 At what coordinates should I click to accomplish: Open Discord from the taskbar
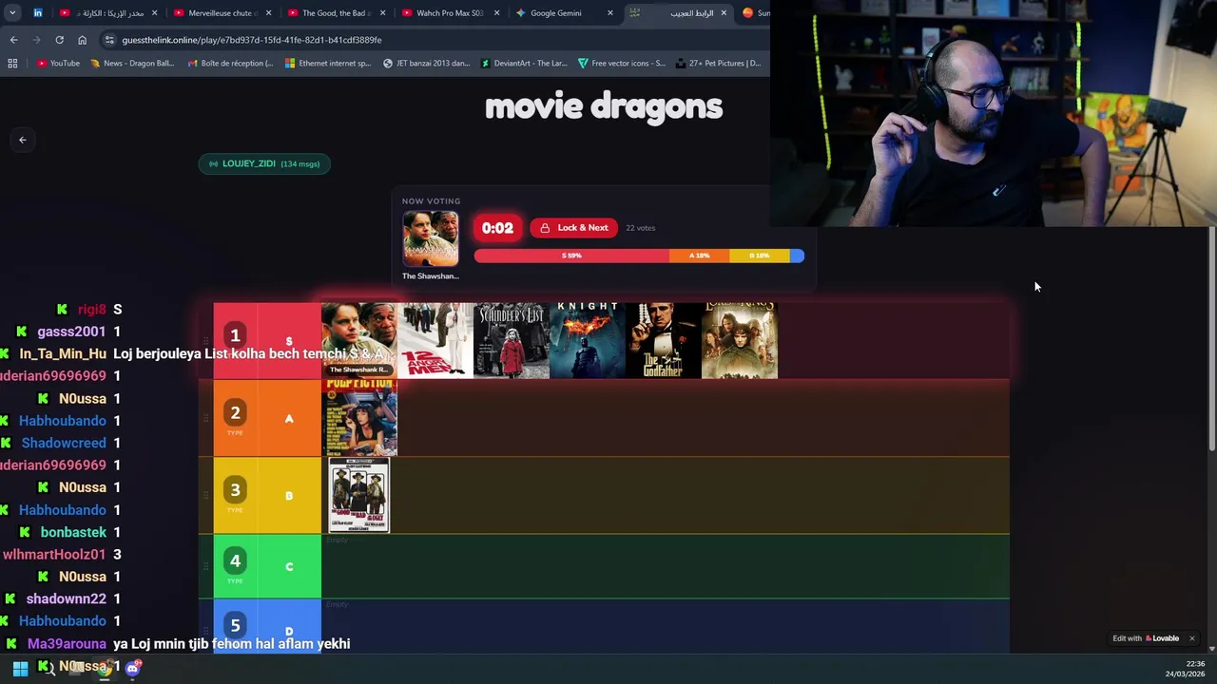[x=133, y=668]
